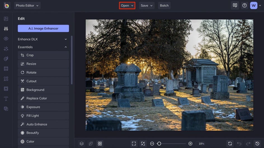The height and width of the screenshot is (148, 264).
Task: Open the Photo Editor dropdown
Action: [27, 6]
